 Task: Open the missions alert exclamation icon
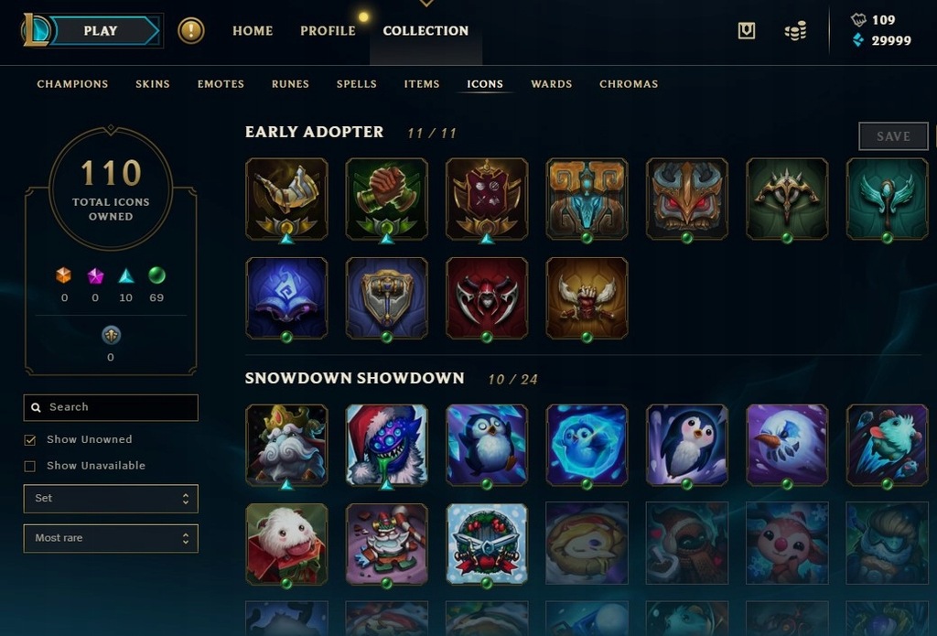click(191, 30)
